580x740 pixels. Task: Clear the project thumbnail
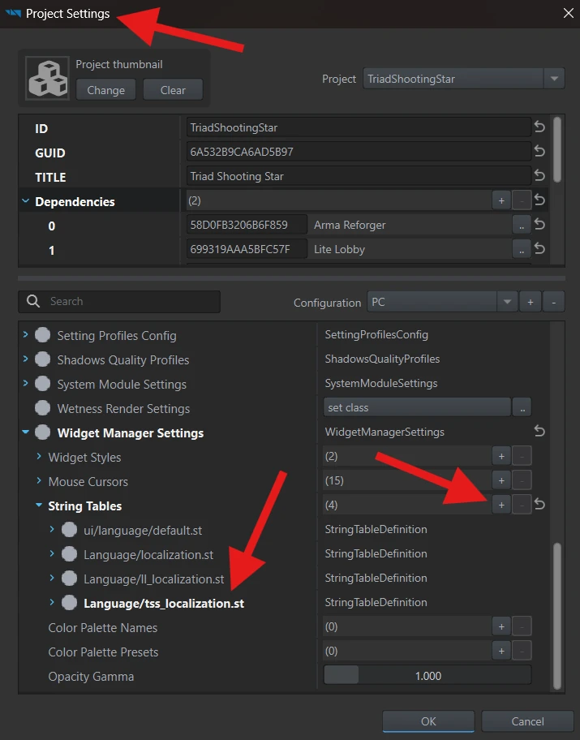click(x=173, y=90)
